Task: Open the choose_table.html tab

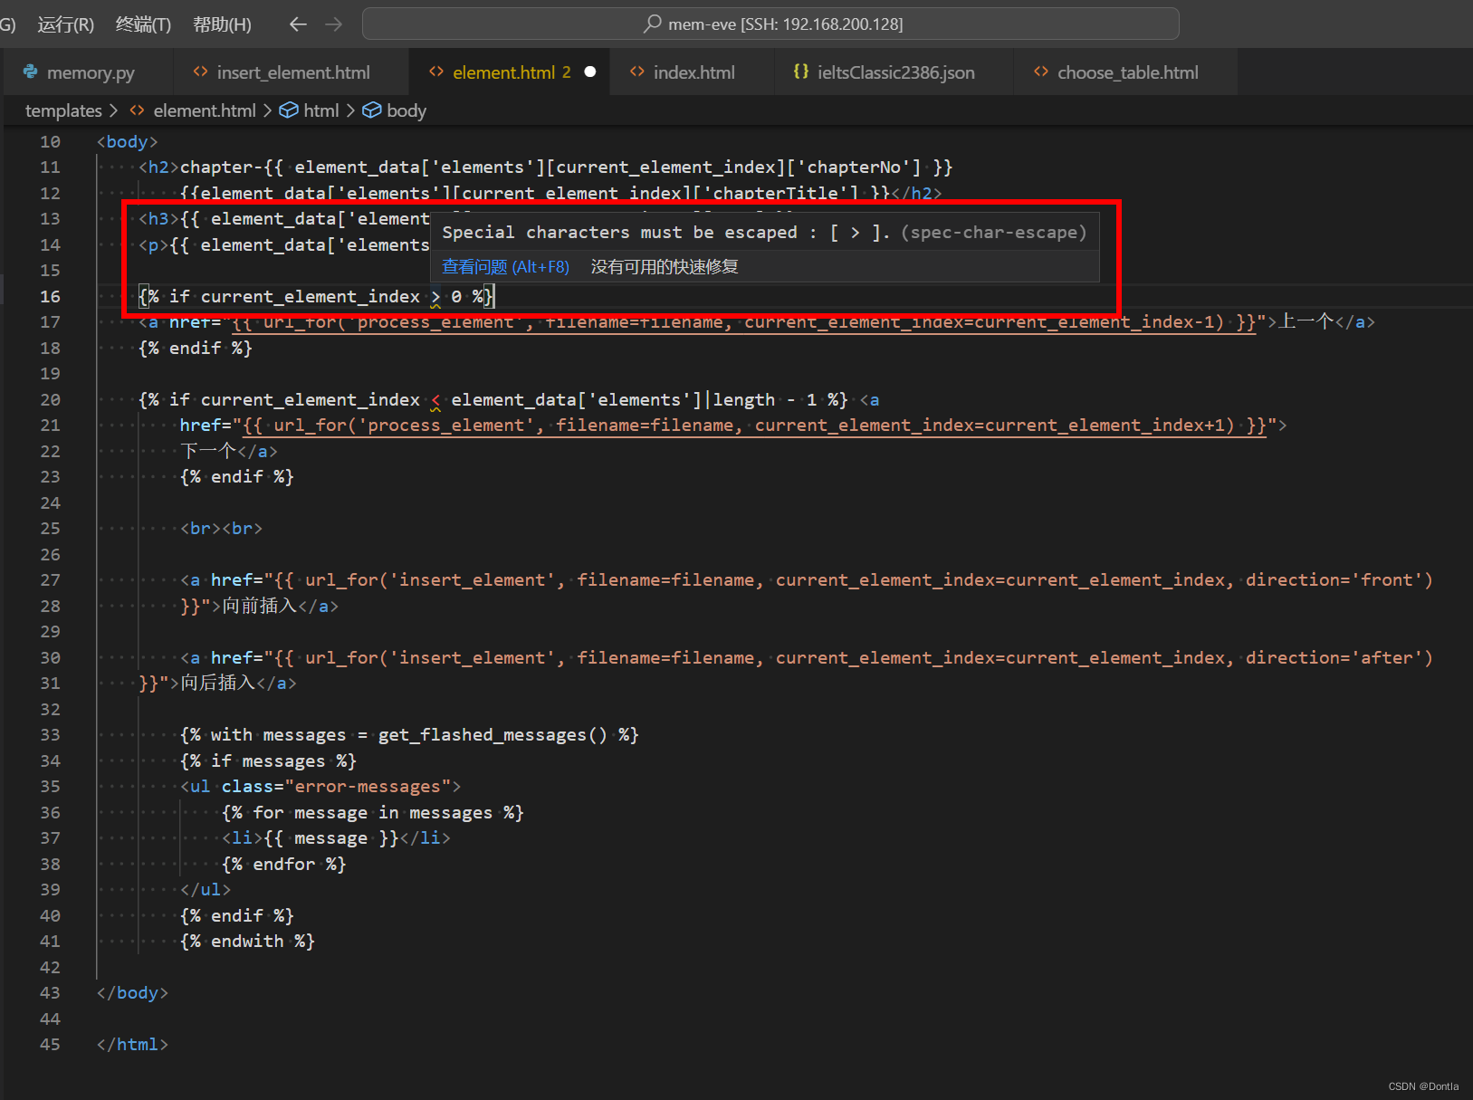Action: [x=1127, y=72]
